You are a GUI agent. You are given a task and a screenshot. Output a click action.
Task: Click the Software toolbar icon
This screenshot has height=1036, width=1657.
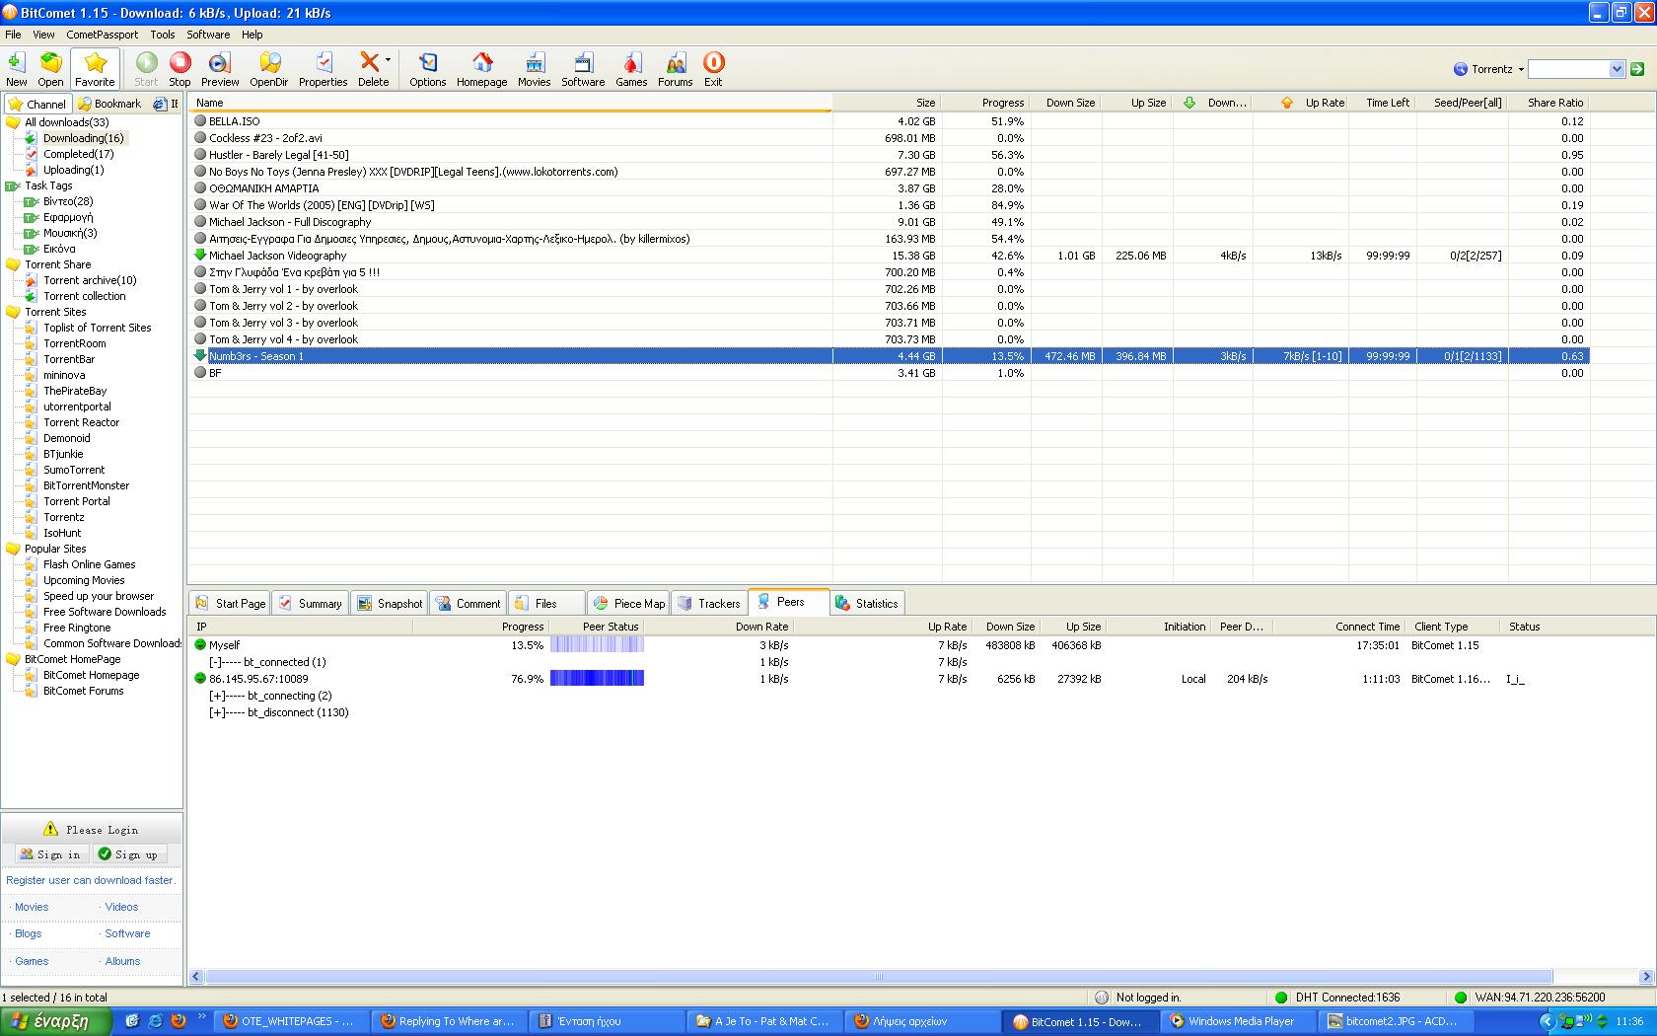583,69
